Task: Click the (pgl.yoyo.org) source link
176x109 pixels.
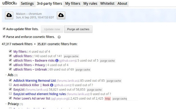Action: [x=60, y=98]
